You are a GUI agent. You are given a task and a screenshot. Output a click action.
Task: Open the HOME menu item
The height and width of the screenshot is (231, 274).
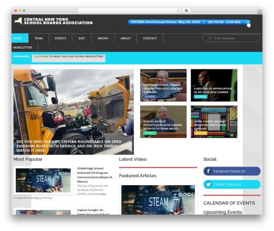pos(20,38)
